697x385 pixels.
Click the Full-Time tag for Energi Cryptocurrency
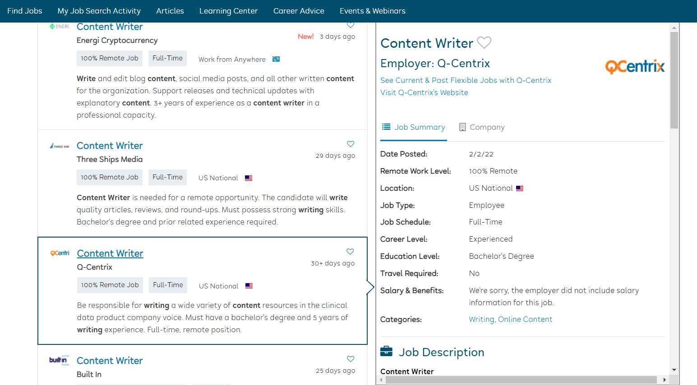(167, 58)
